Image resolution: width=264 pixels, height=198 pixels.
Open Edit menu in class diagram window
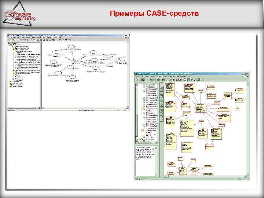(143, 76)
